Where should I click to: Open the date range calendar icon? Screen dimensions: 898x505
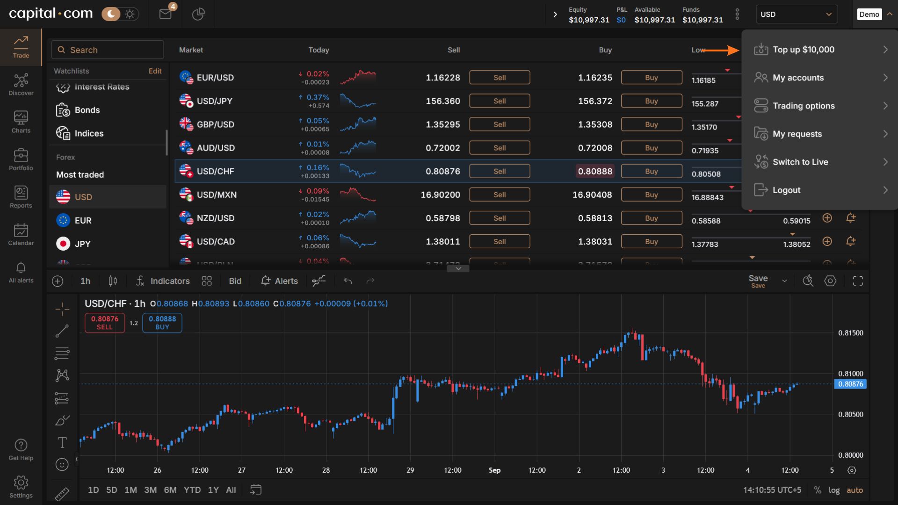[256, 490]
